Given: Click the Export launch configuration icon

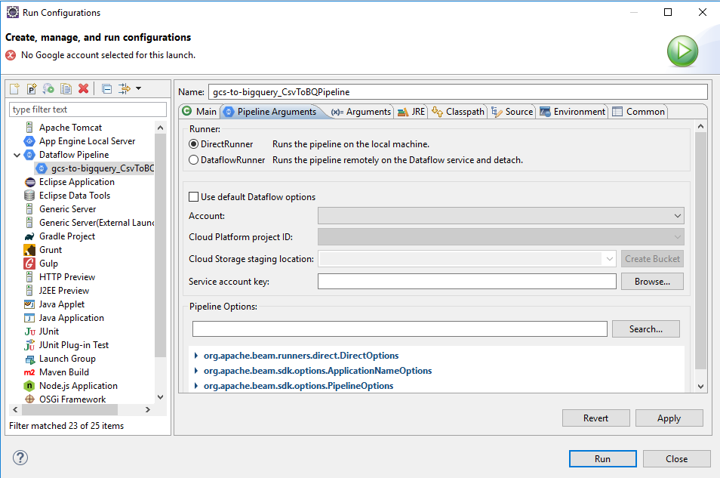Looking at the screenshot, I should [48, 88].
